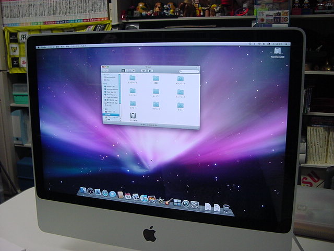Screen dimensions: 334x251
Task: Select the サイト folder
Action: tap(181, 107)
